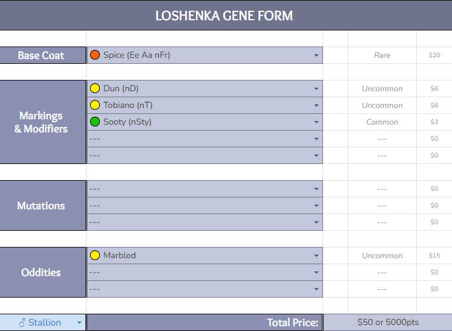Open the fourth Markings slot dropdown
Viewport: 452px width, 331px height.
tap(316, 139)
